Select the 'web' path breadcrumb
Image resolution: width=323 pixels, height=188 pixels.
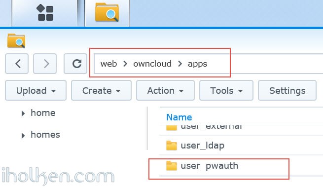(108, 64)
